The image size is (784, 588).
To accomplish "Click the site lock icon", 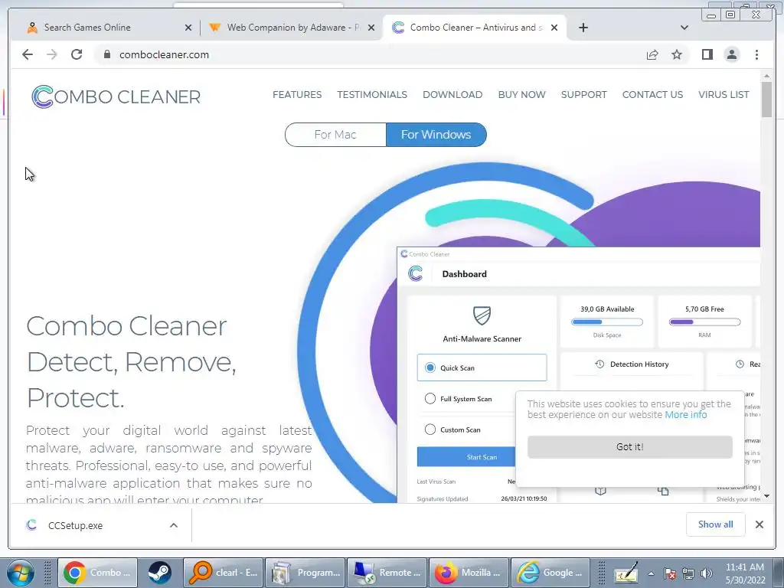I will click(x=106, y=54).
